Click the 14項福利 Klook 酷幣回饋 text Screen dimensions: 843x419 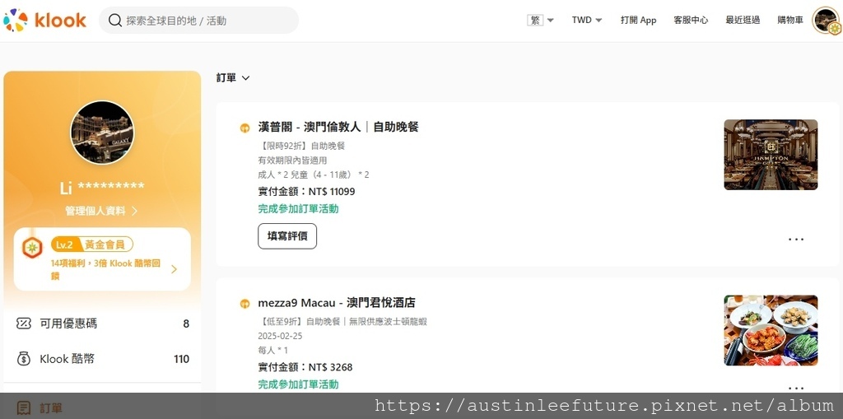105,269
